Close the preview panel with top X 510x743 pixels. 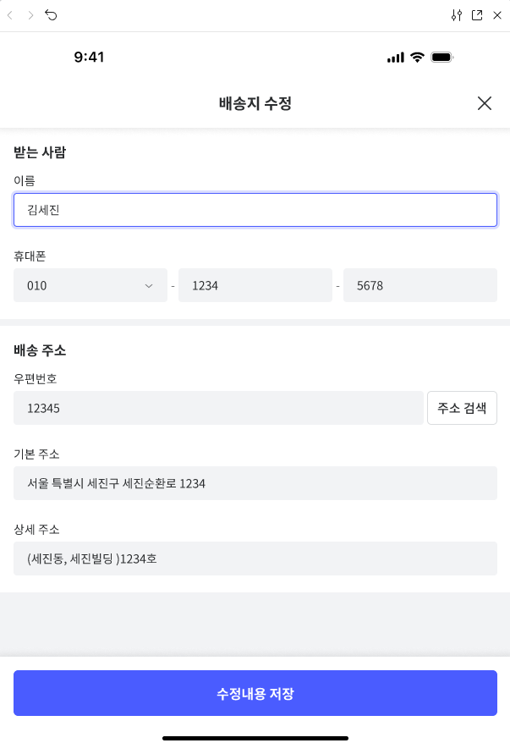point(497,15)
